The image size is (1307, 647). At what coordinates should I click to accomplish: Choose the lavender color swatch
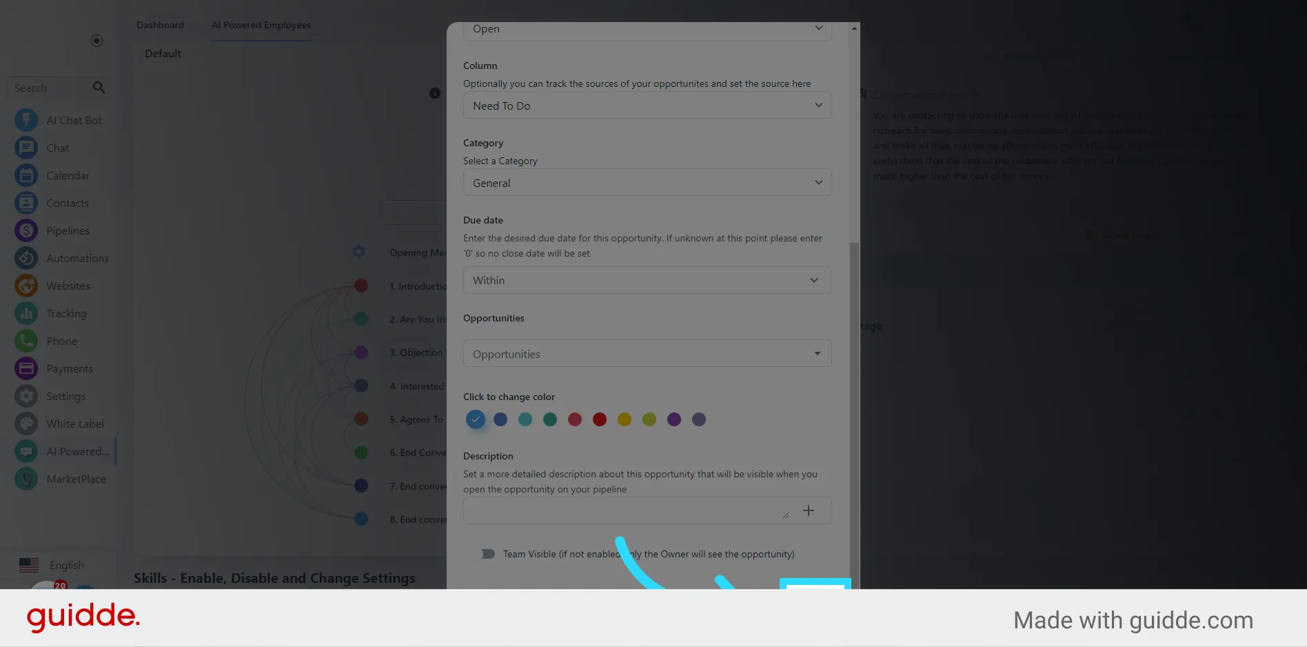click(699, 419)
